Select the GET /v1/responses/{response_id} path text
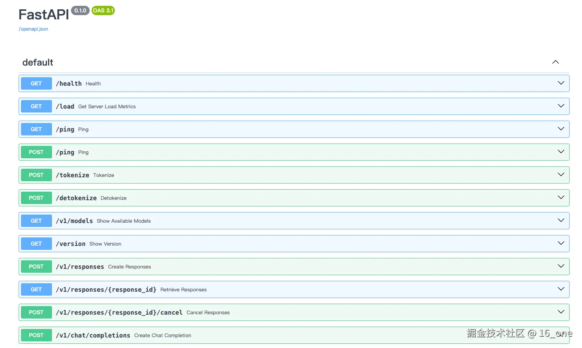The image size is (582, 348). pos(106,289)
